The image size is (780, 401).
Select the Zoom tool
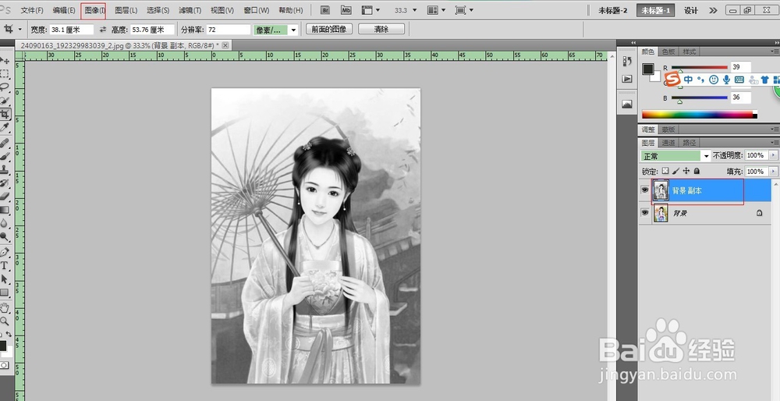[5, 321]
